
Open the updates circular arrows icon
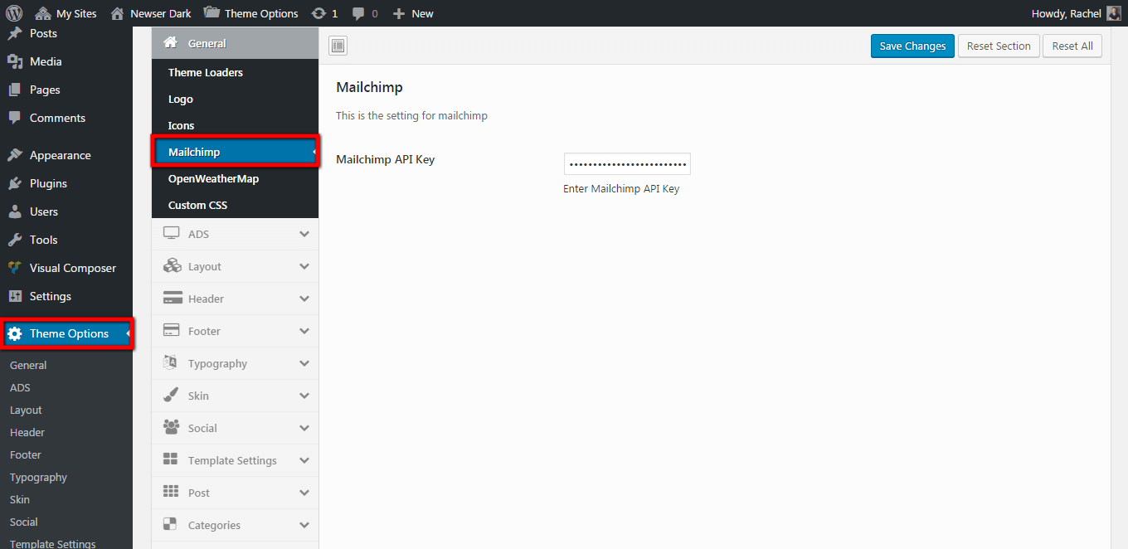pyautogui.click(x=318, y=13)
